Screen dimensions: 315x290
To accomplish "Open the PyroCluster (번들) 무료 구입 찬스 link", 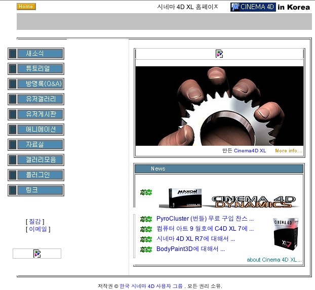I will click(x=205, y=219).
